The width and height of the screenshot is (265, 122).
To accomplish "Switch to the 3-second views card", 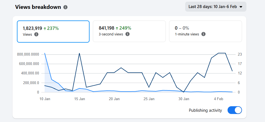I will [129, 31].
